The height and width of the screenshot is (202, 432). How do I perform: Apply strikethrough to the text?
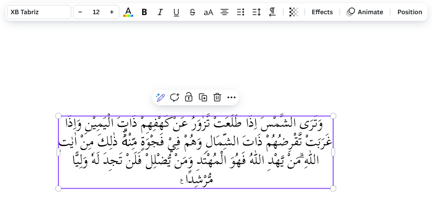coord(192,12)
